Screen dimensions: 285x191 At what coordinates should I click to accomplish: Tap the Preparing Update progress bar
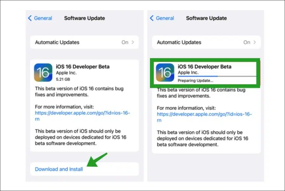coord(217,76)
